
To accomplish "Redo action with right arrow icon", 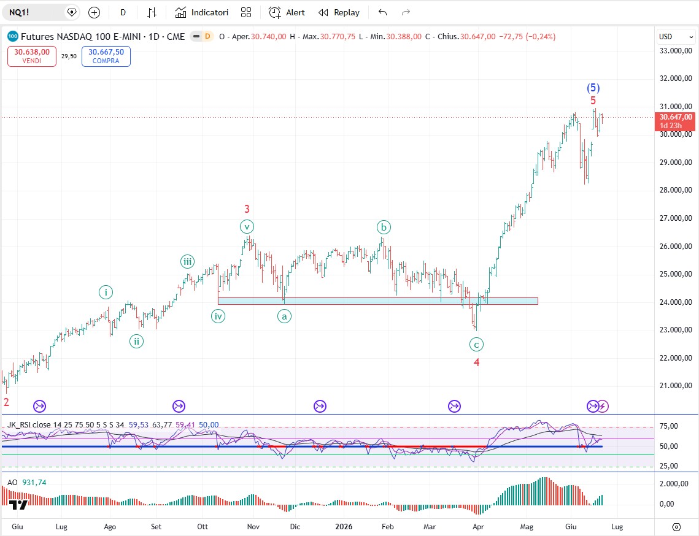I will (406, 12).
